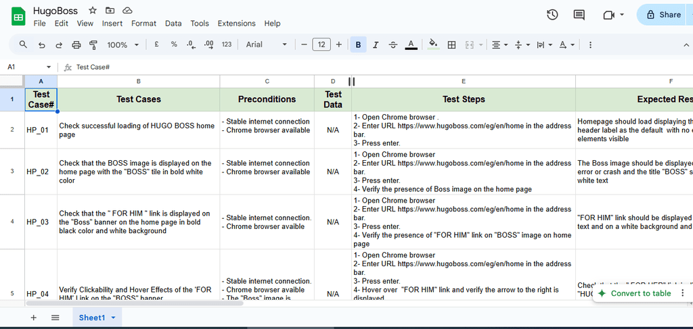Click the merge cells icon
The height and width of the screenshot is (329, 693).
point(470,45)
